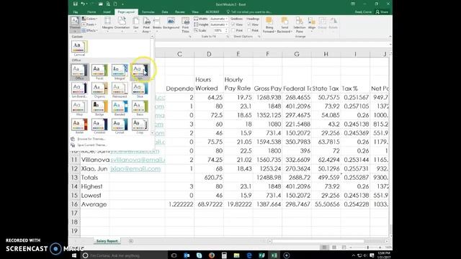Select the Office theme thumbnail

pyautogui.click(x=79, y=72)
